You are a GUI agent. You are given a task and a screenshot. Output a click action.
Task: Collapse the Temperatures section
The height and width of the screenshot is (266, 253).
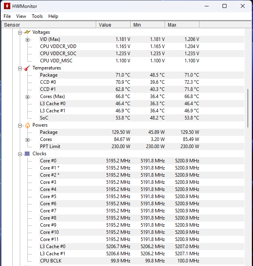(20, 68)
